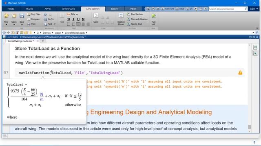
Task: Toggle right text alignment
Action: (x=88, y=24)
